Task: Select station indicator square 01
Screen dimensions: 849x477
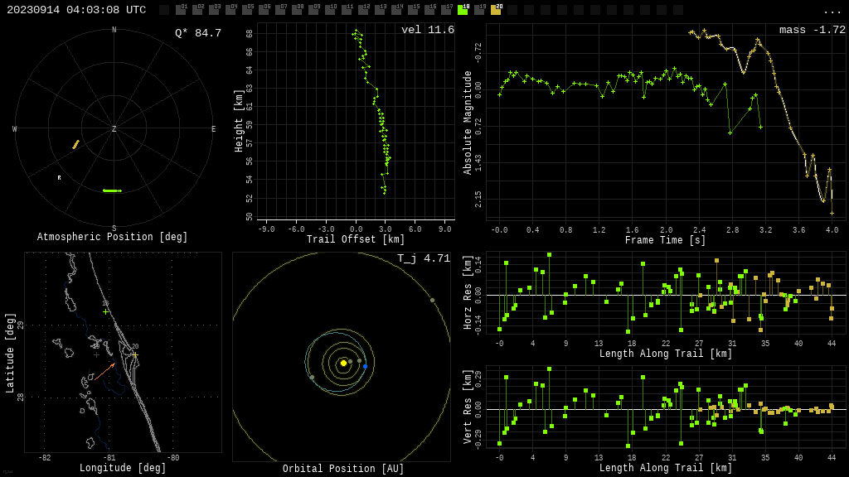Action: [x=181, y=10]
